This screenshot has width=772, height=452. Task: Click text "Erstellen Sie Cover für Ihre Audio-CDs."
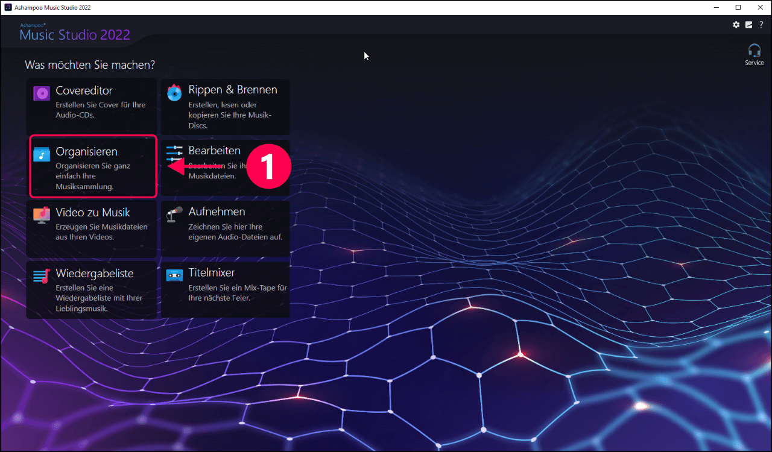[101, 110]
